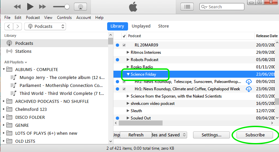Uncheck the RL 20MAR09 episode checkbox
This screenshot has height=152, width=279.
[x=124, y=45]
